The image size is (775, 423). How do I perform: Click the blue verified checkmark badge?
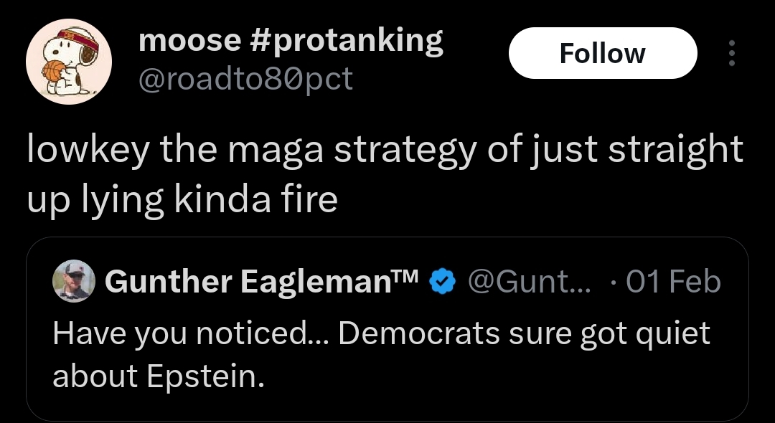click(442, 281)
